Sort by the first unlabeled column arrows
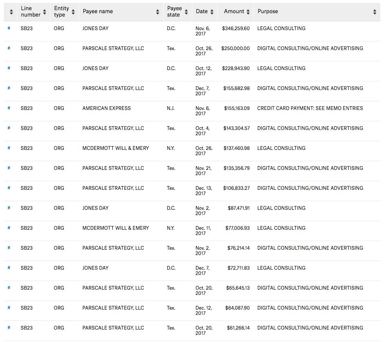 11,12
